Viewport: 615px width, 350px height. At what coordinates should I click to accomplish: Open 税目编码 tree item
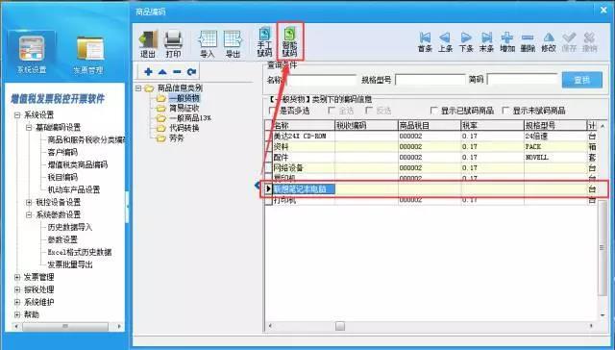(x=62, y=177)
